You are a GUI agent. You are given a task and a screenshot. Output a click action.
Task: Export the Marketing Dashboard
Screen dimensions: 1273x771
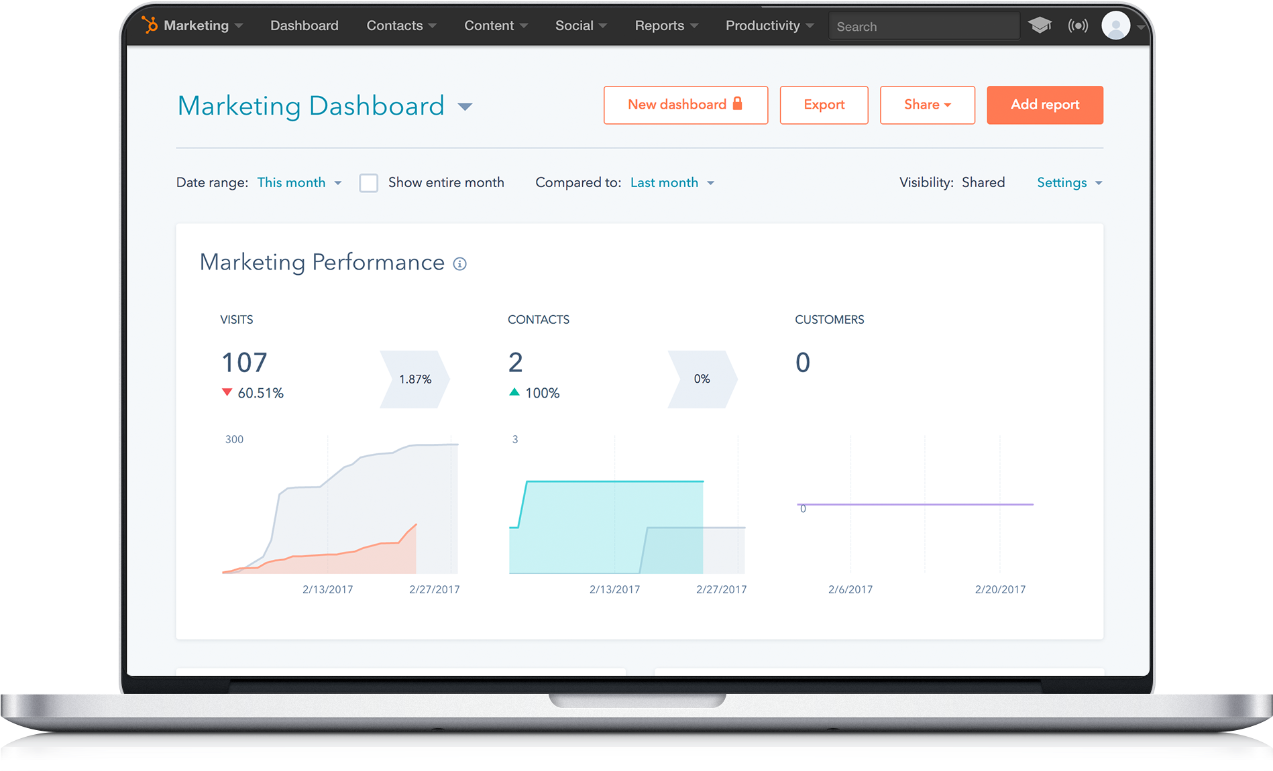tap(824, 105)
